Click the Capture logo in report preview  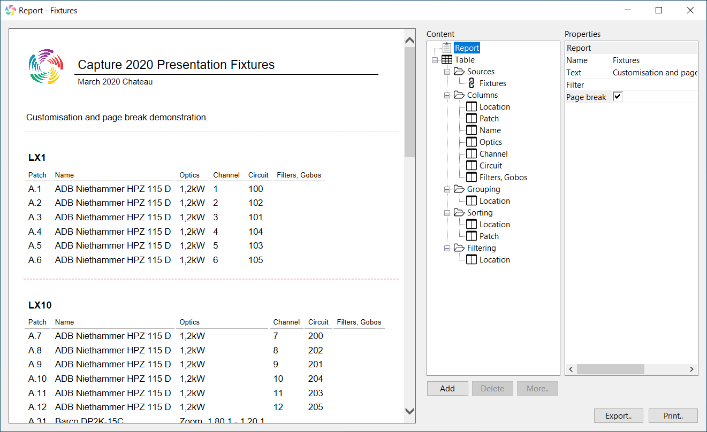coord(46,67)
